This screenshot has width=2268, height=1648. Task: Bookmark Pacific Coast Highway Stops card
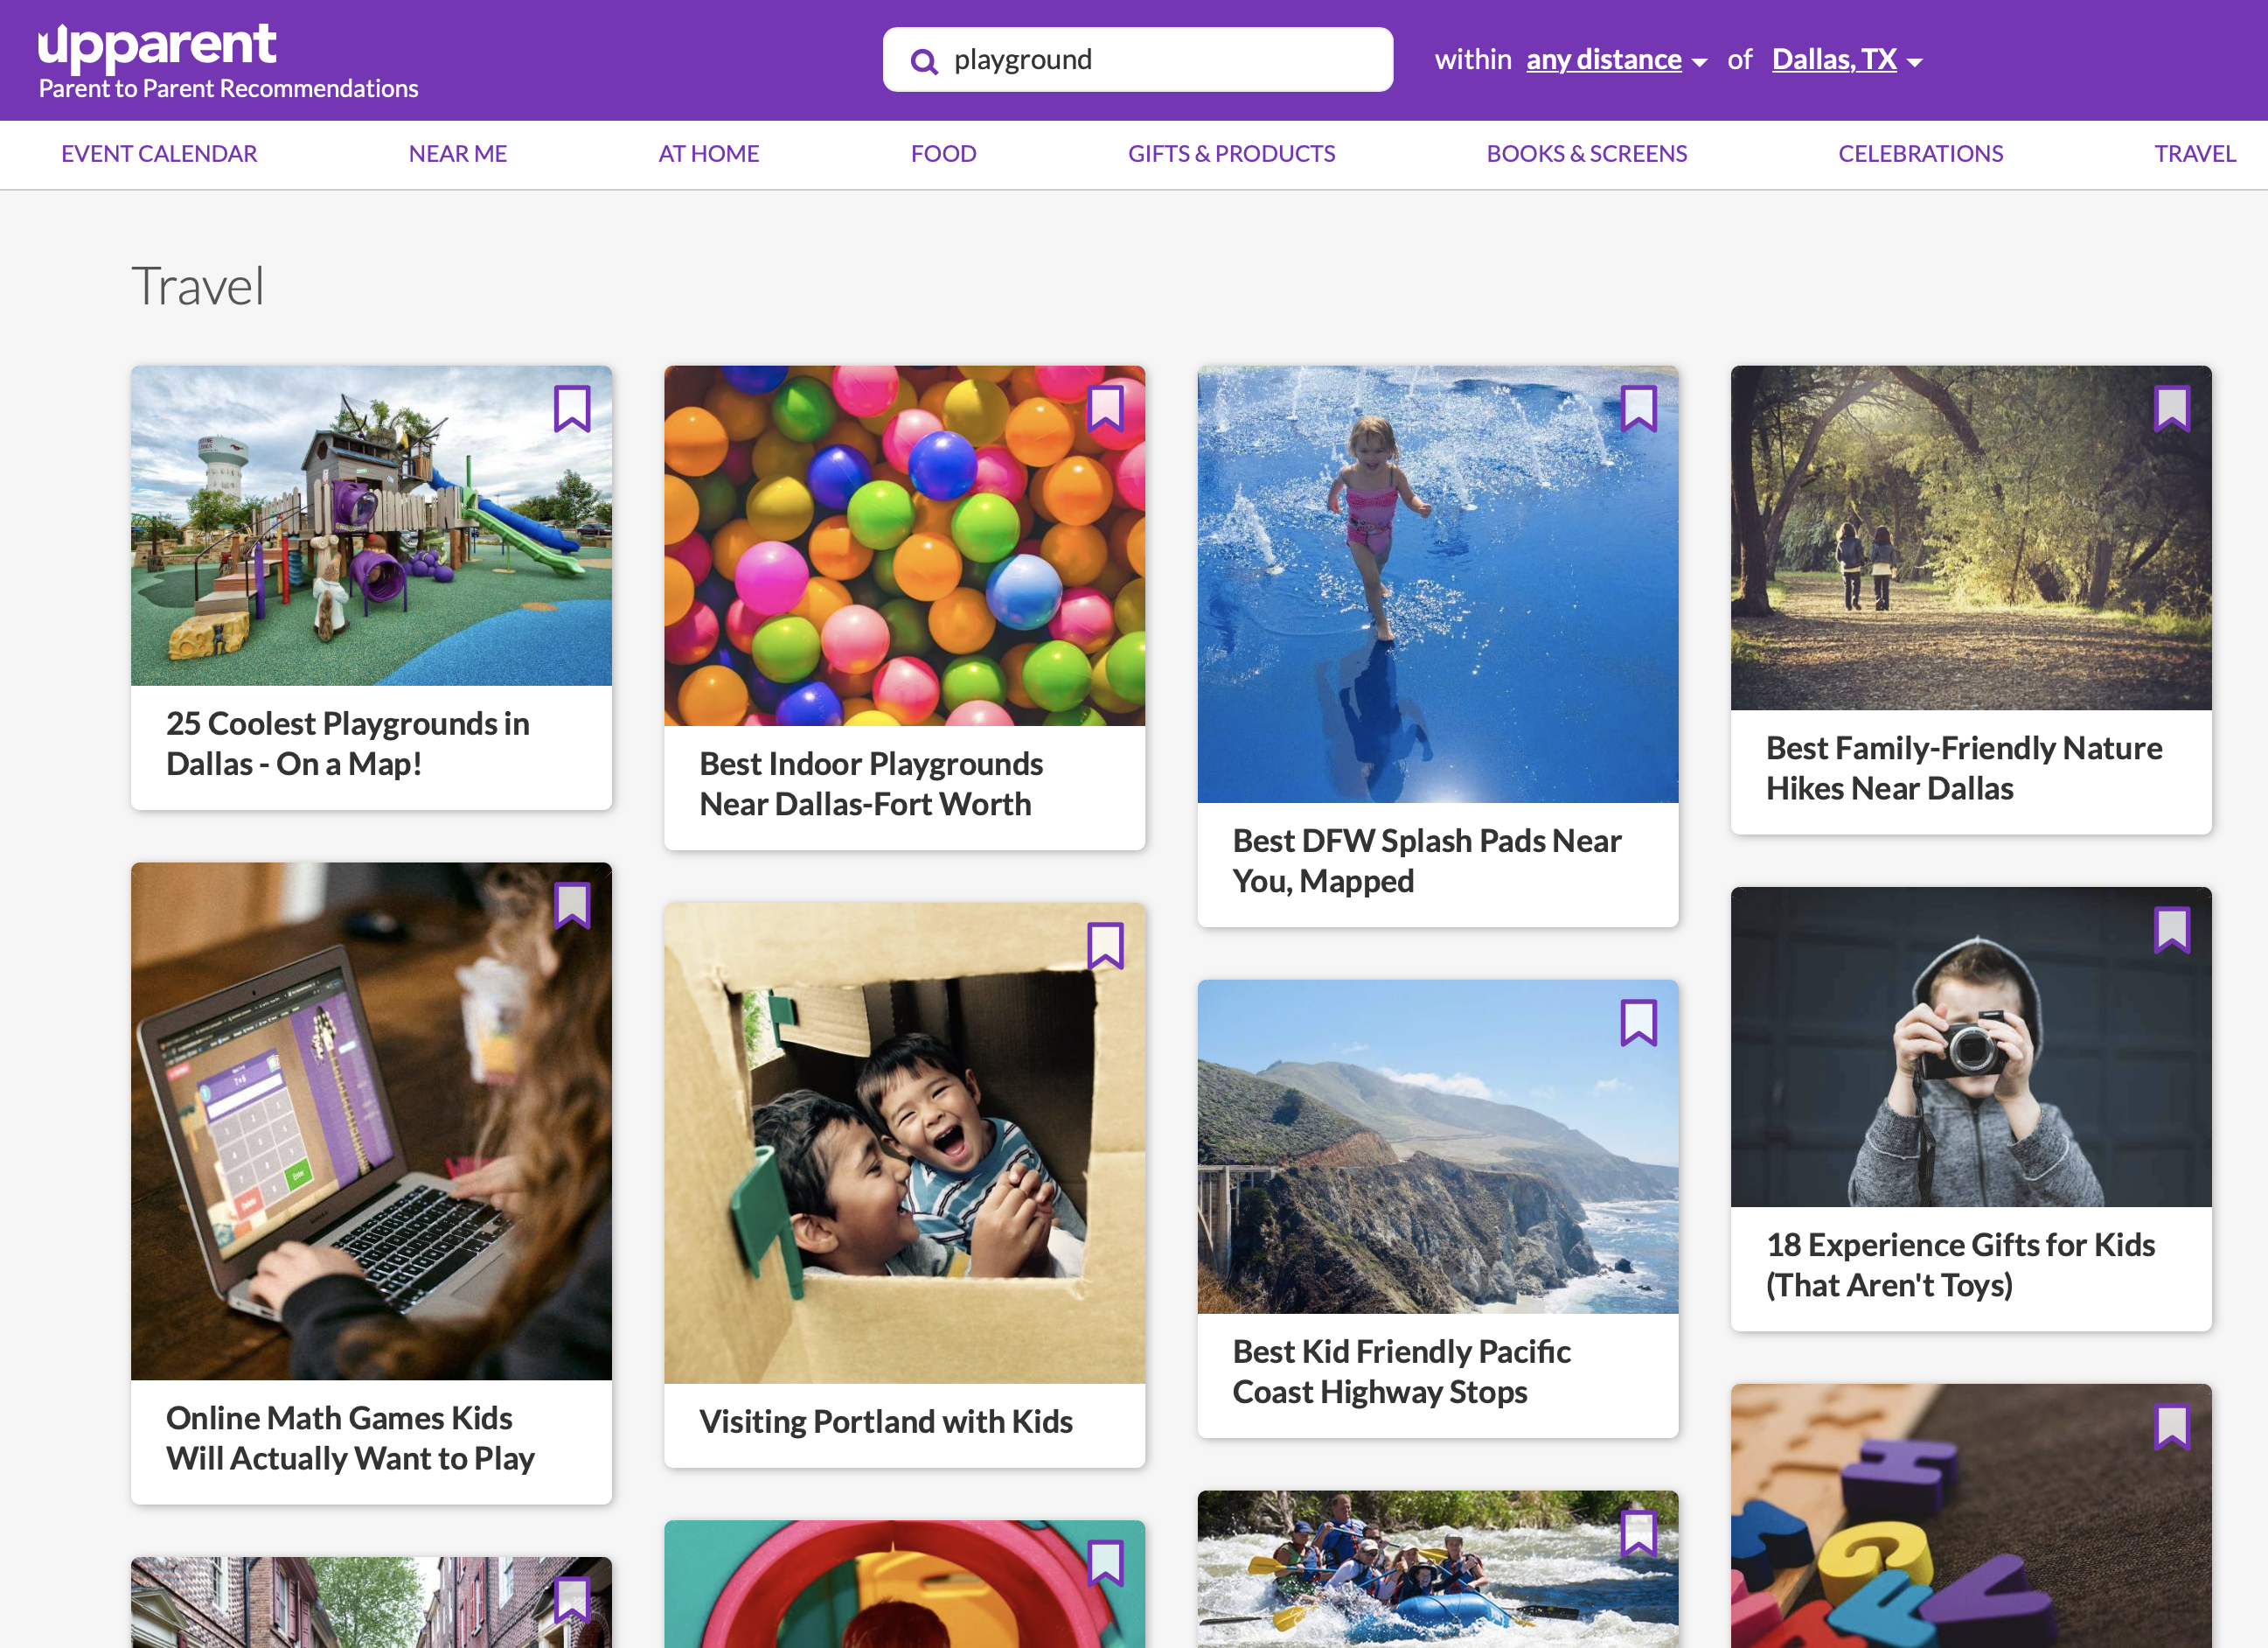pyautogui.click(x=1638, y=1023)
